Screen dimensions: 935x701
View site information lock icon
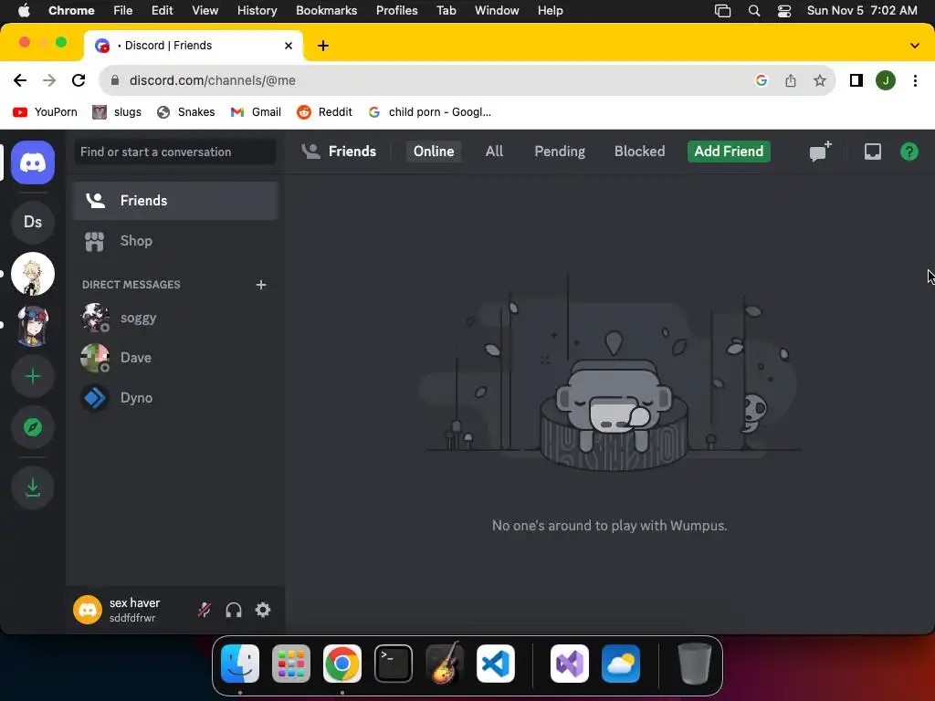(x=115, y=80)
